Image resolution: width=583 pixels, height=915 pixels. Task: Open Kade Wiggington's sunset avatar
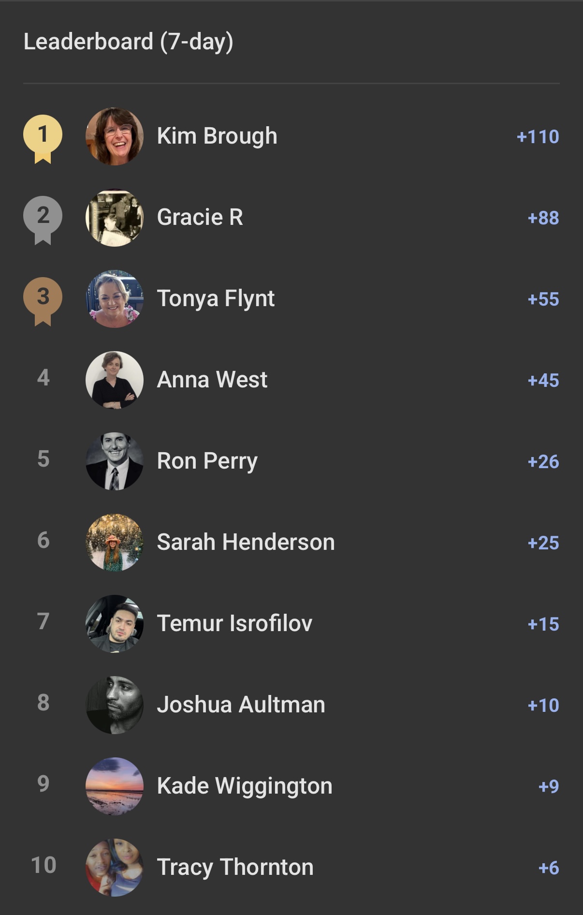tap(115, 786)
